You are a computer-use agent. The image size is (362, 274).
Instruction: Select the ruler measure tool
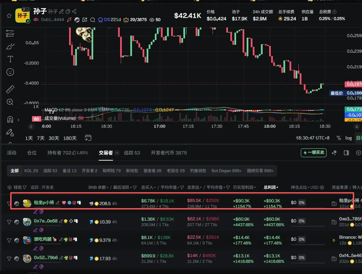[10, 89]
